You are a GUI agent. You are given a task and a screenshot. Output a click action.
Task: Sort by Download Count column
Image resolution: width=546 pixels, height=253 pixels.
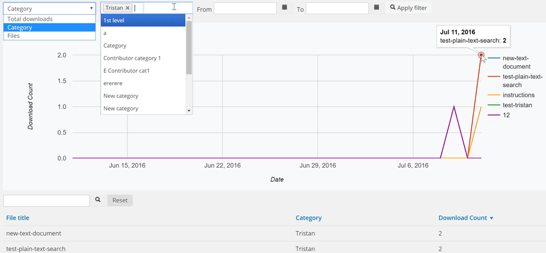(462, 218)
